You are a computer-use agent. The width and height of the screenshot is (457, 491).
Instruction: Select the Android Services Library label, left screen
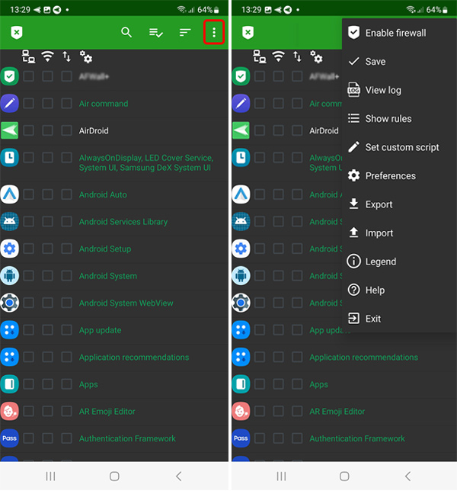pos(123,222)
